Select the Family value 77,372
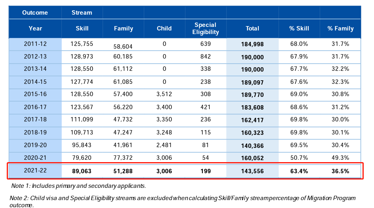Image resolution: width=374 pixels, height=208 pixels. pos(123,158)
